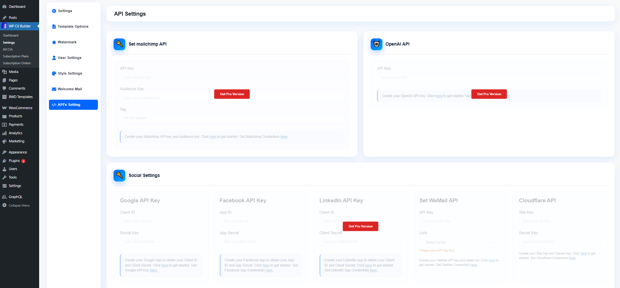Image resolution: width=620 pixels, height=288 pixels.
Task: Click the Facebook App Secret input field
Action: click(261, 241)
